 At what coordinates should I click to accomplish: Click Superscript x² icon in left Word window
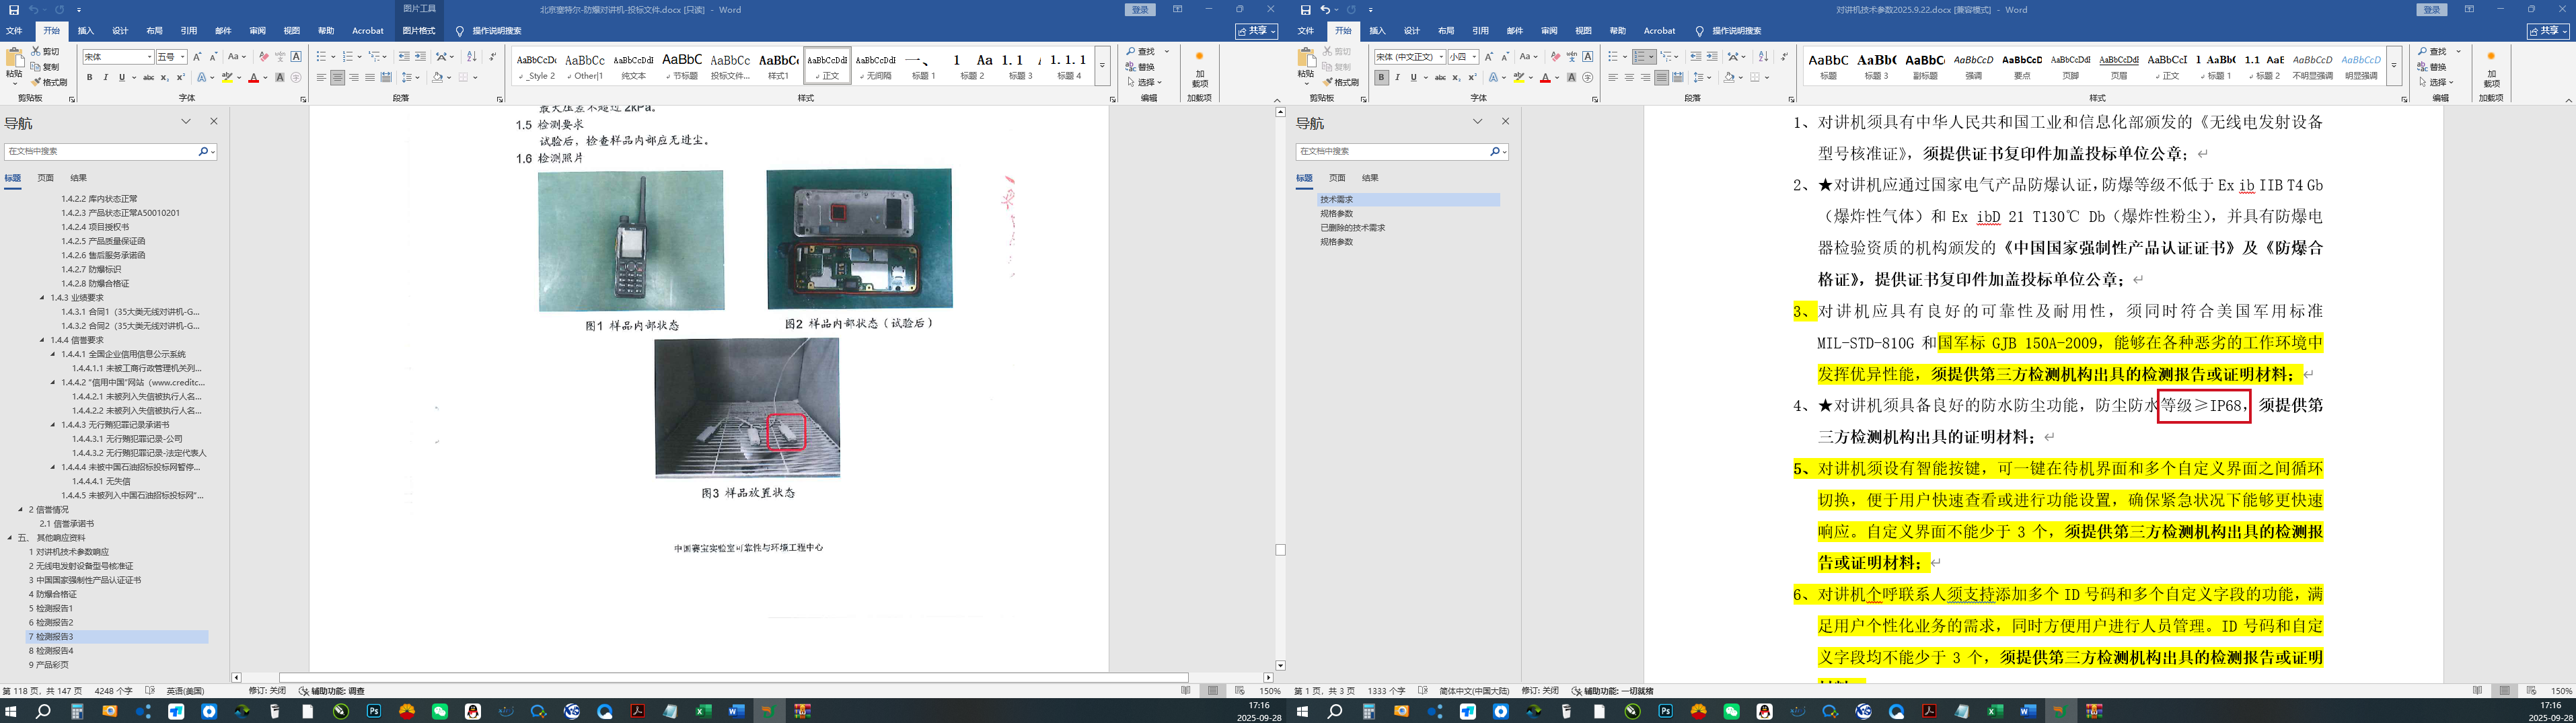click(180, 77)
